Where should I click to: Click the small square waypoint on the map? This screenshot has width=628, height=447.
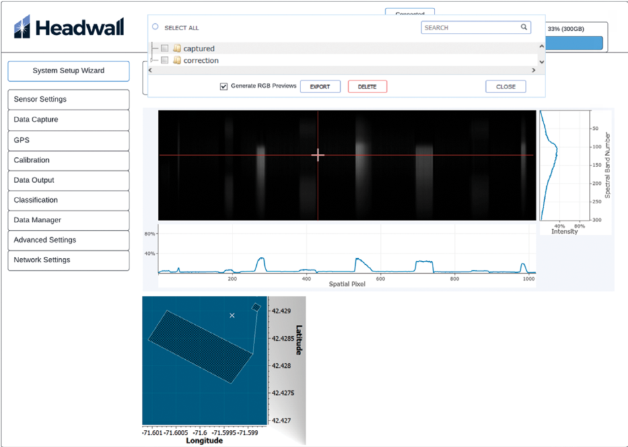pos(256,306)
